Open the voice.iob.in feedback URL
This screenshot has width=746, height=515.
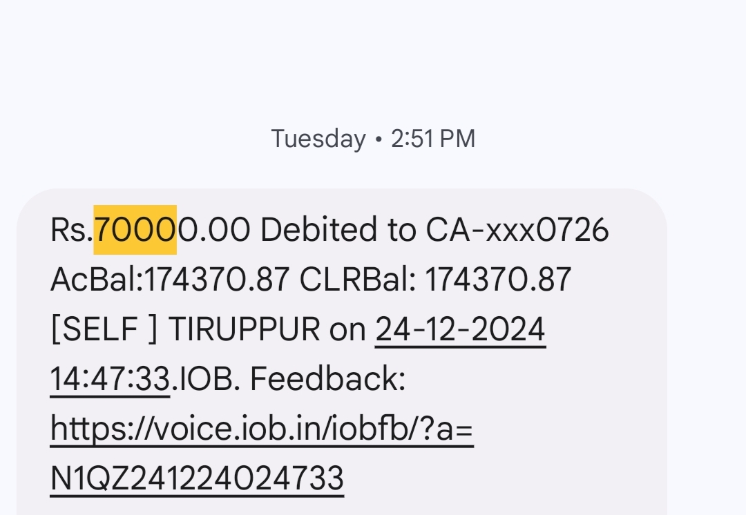262,429
